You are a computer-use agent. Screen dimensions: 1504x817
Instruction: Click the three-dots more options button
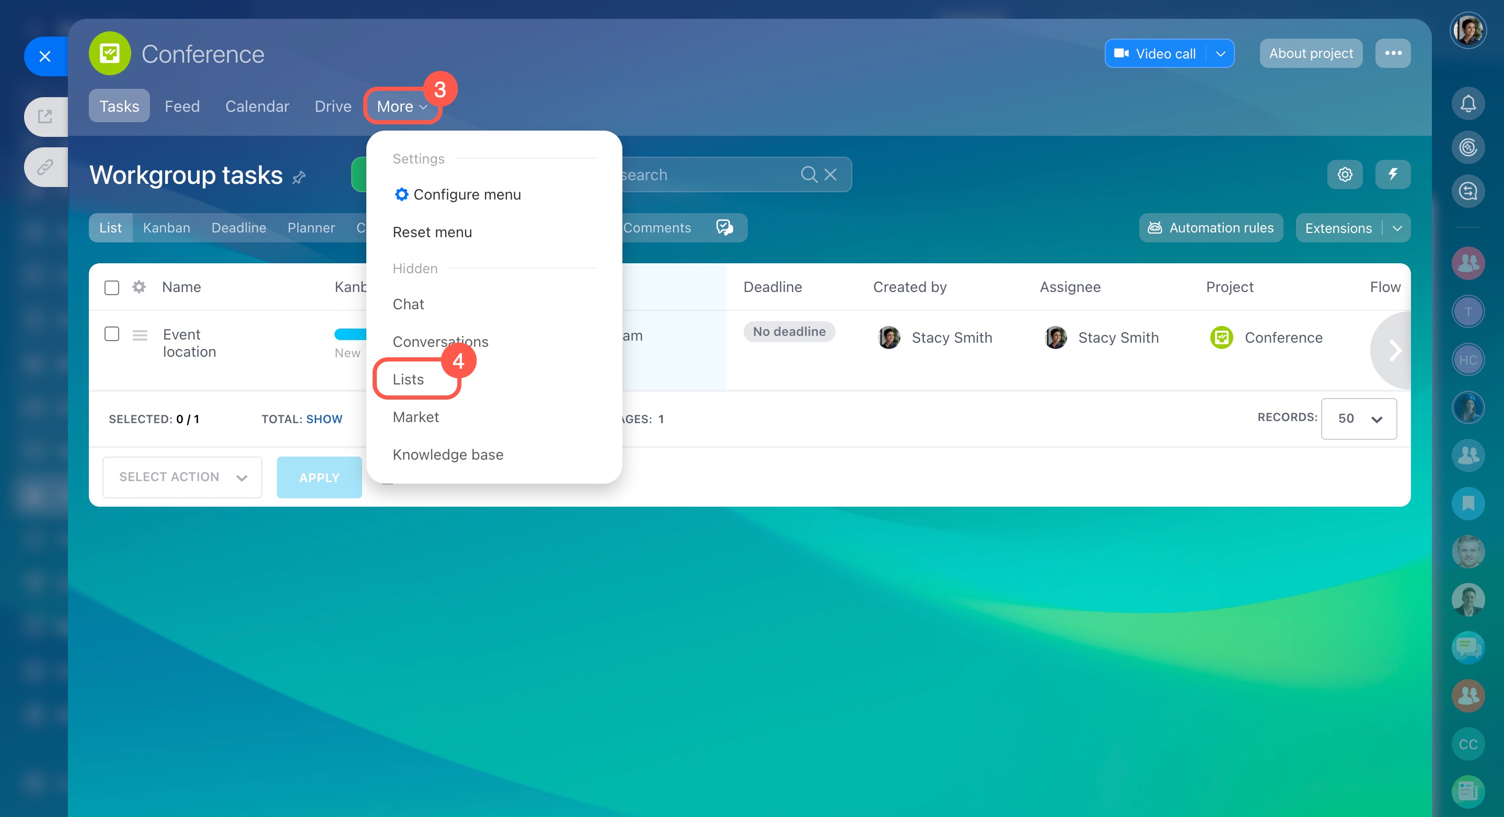[1393, 54]
